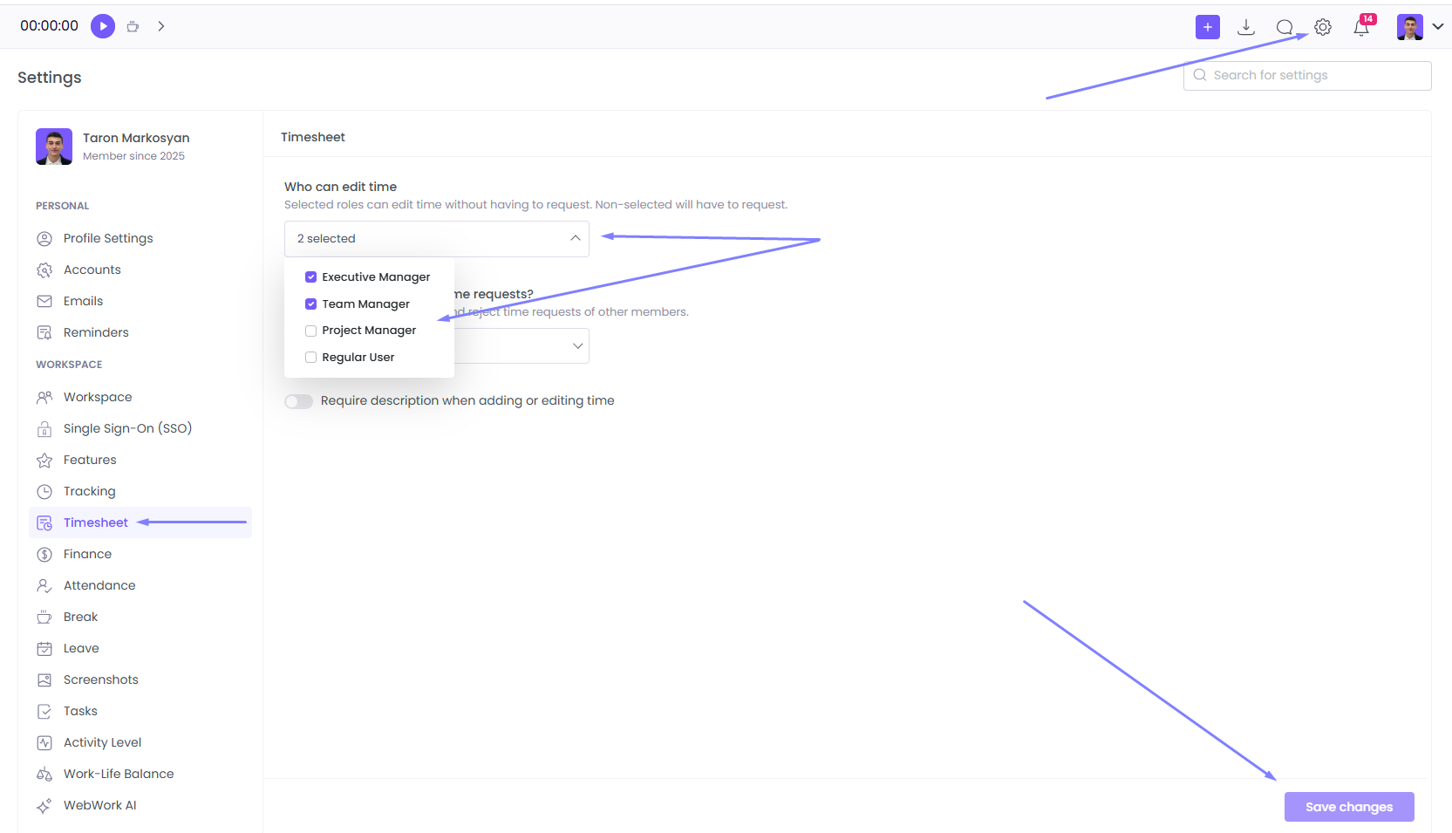Collapse the '2 selected' roles dropdown
The image size is (1452, 833).
coord(575,237)
